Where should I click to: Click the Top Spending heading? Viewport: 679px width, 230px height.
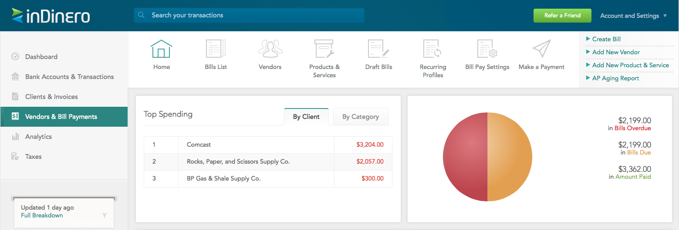tap(168, 114)
